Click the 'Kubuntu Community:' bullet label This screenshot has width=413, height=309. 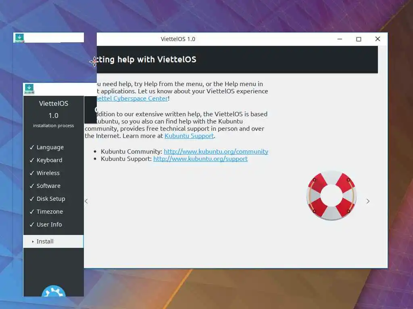click(131, 152)
